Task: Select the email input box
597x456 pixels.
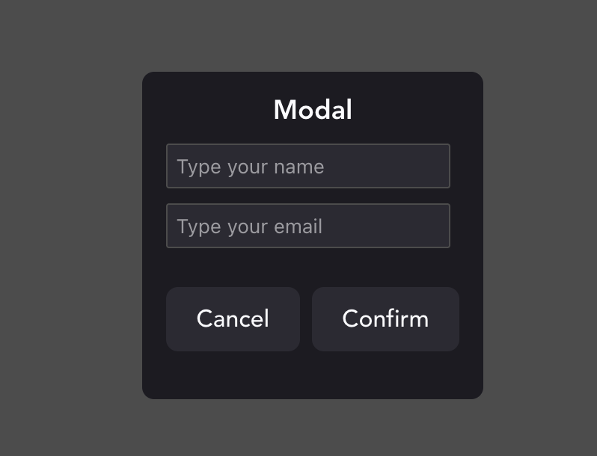Action: coord(307,226)
